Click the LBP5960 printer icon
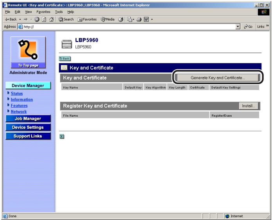Viewport: 272px width, 220px height. [67, 44]
